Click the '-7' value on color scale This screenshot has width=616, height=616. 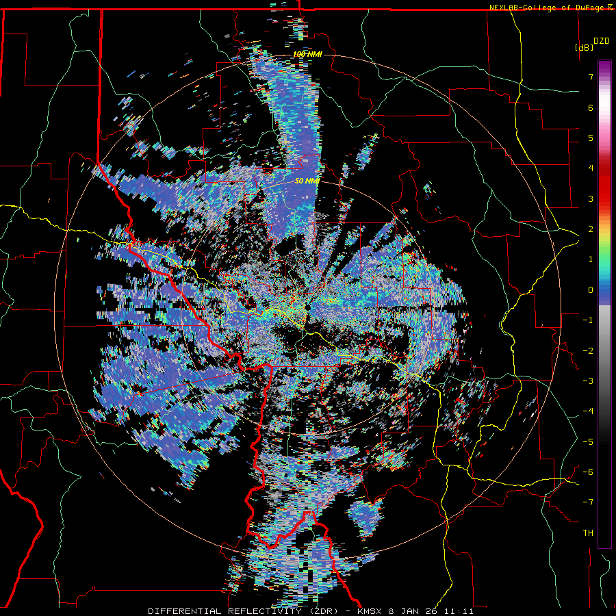coord(588,502)
